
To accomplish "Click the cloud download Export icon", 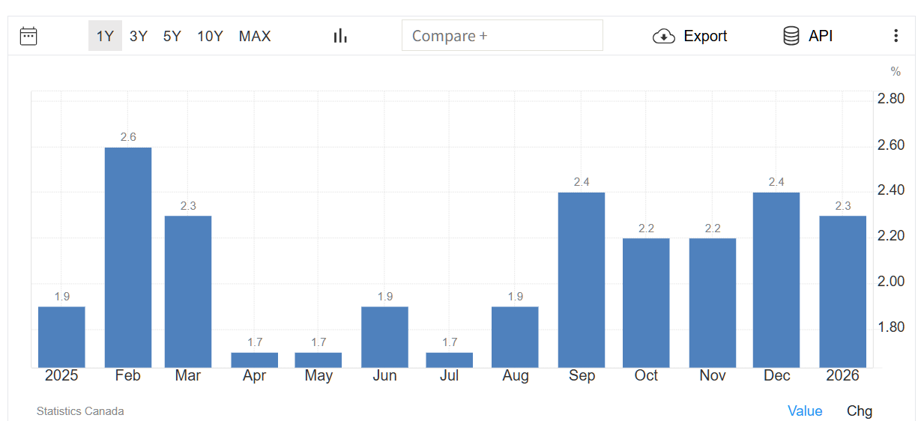I will coord(663,36).
